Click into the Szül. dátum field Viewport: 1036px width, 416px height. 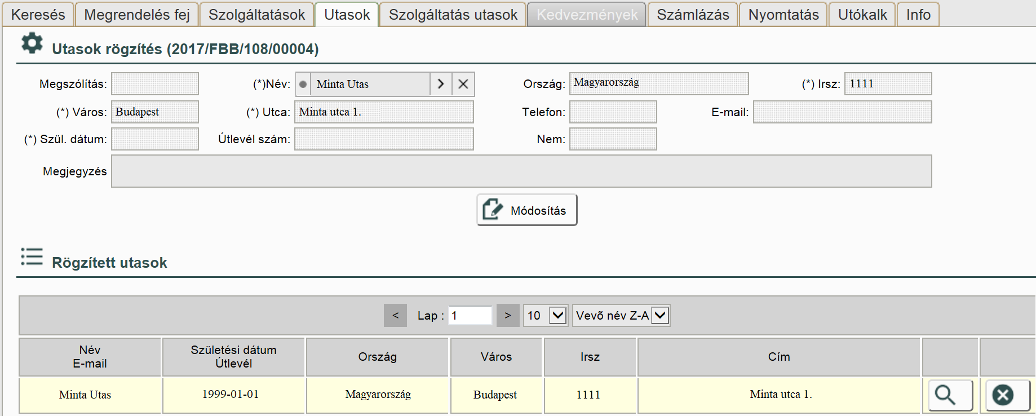pos(155,139)
